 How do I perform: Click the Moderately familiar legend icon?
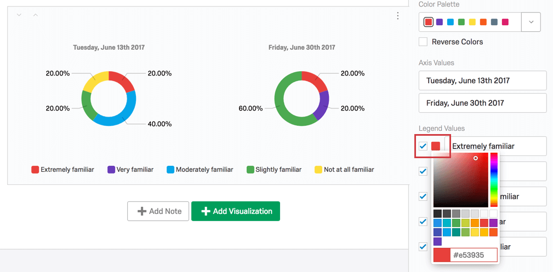pos(170,170)
